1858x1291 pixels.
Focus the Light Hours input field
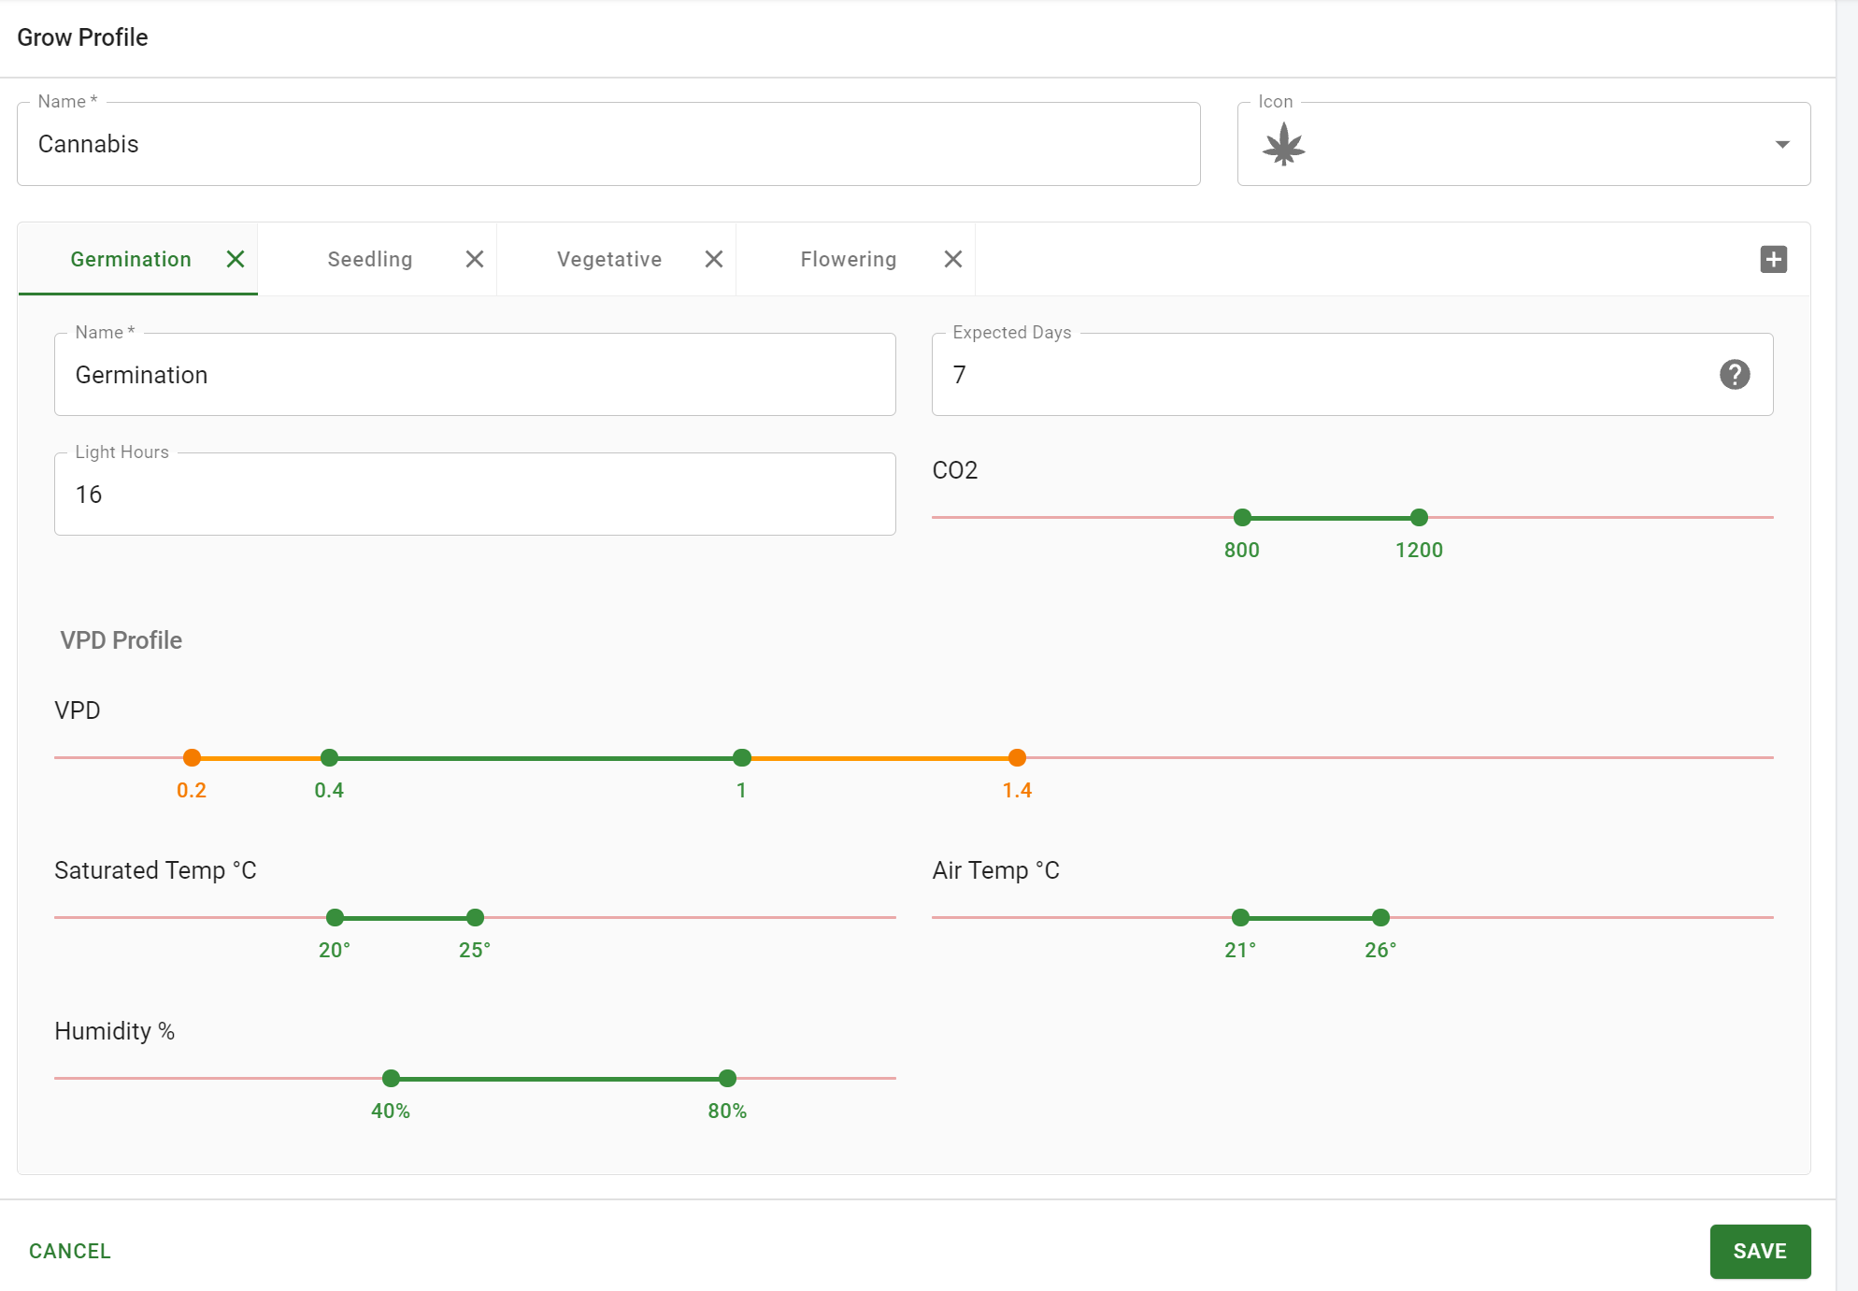(475, 495)
